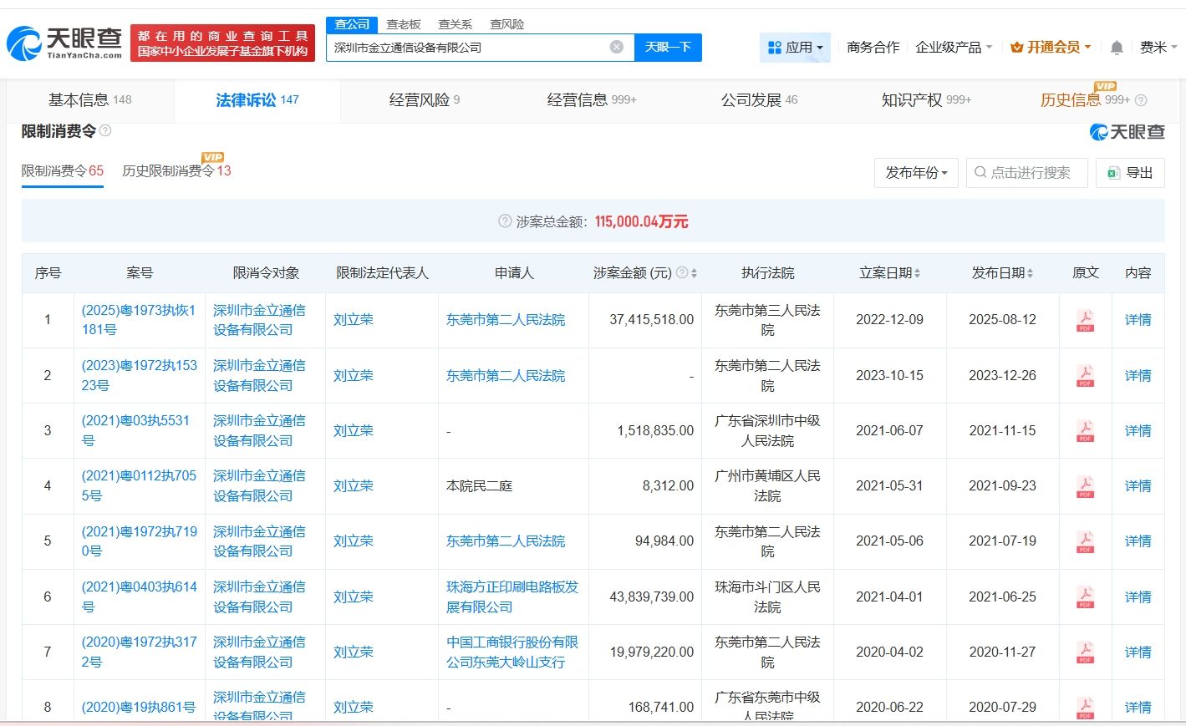Open PDF original for row 6

click(x=1085, y=597)
